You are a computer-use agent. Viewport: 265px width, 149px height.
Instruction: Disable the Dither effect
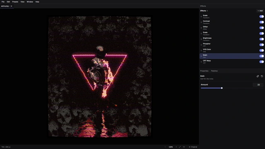[x=261, y=28]
